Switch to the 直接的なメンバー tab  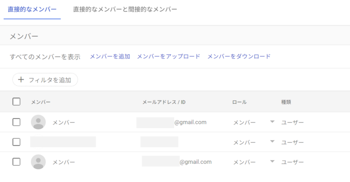pos(32,9)
